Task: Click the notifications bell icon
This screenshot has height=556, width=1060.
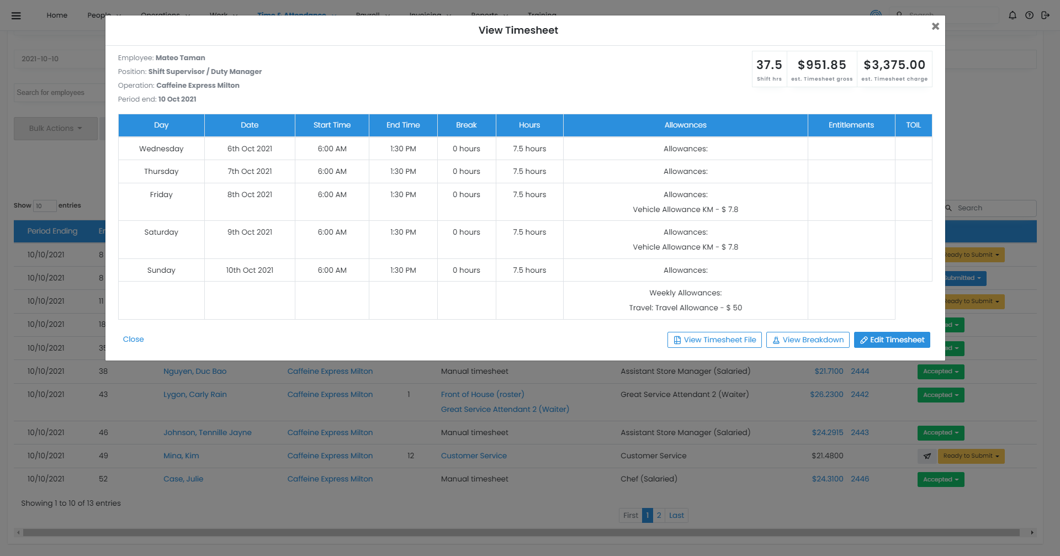Action: click(x=1013, y=15)
